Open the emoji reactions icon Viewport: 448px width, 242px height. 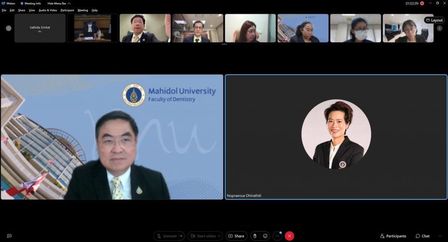265,236
